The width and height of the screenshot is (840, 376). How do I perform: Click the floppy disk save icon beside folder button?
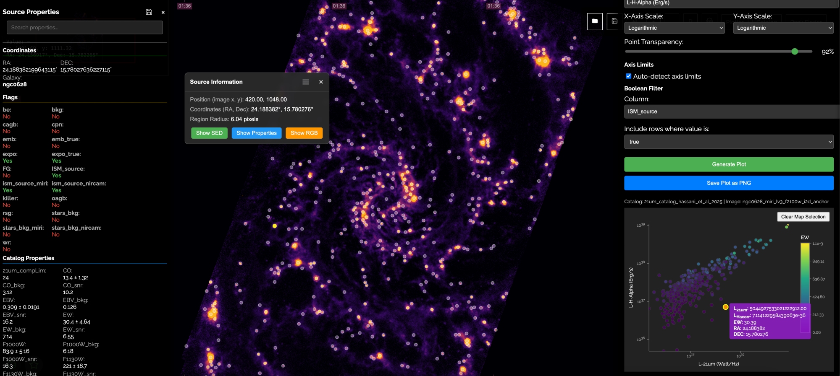614,21
